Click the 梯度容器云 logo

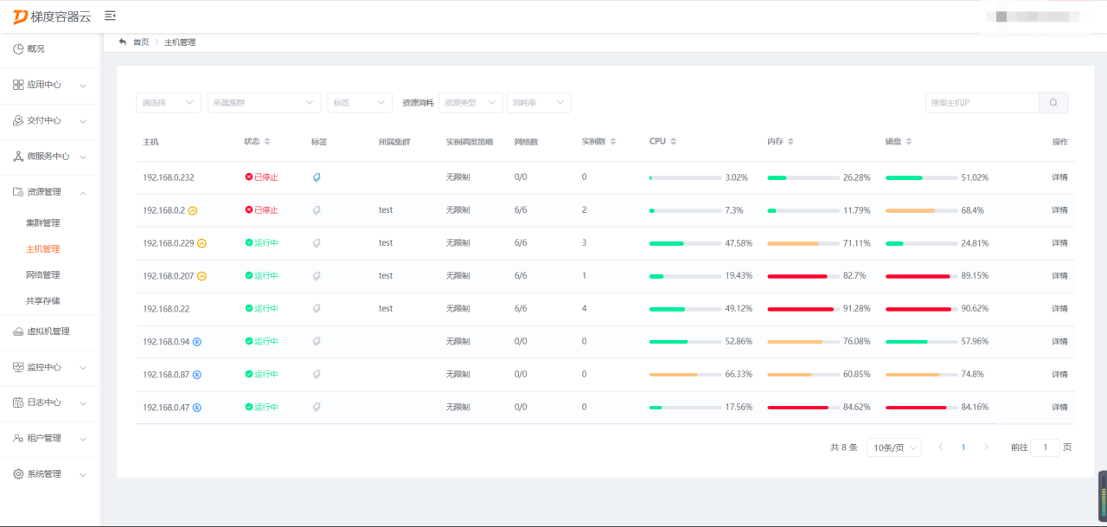pos(51,16)
